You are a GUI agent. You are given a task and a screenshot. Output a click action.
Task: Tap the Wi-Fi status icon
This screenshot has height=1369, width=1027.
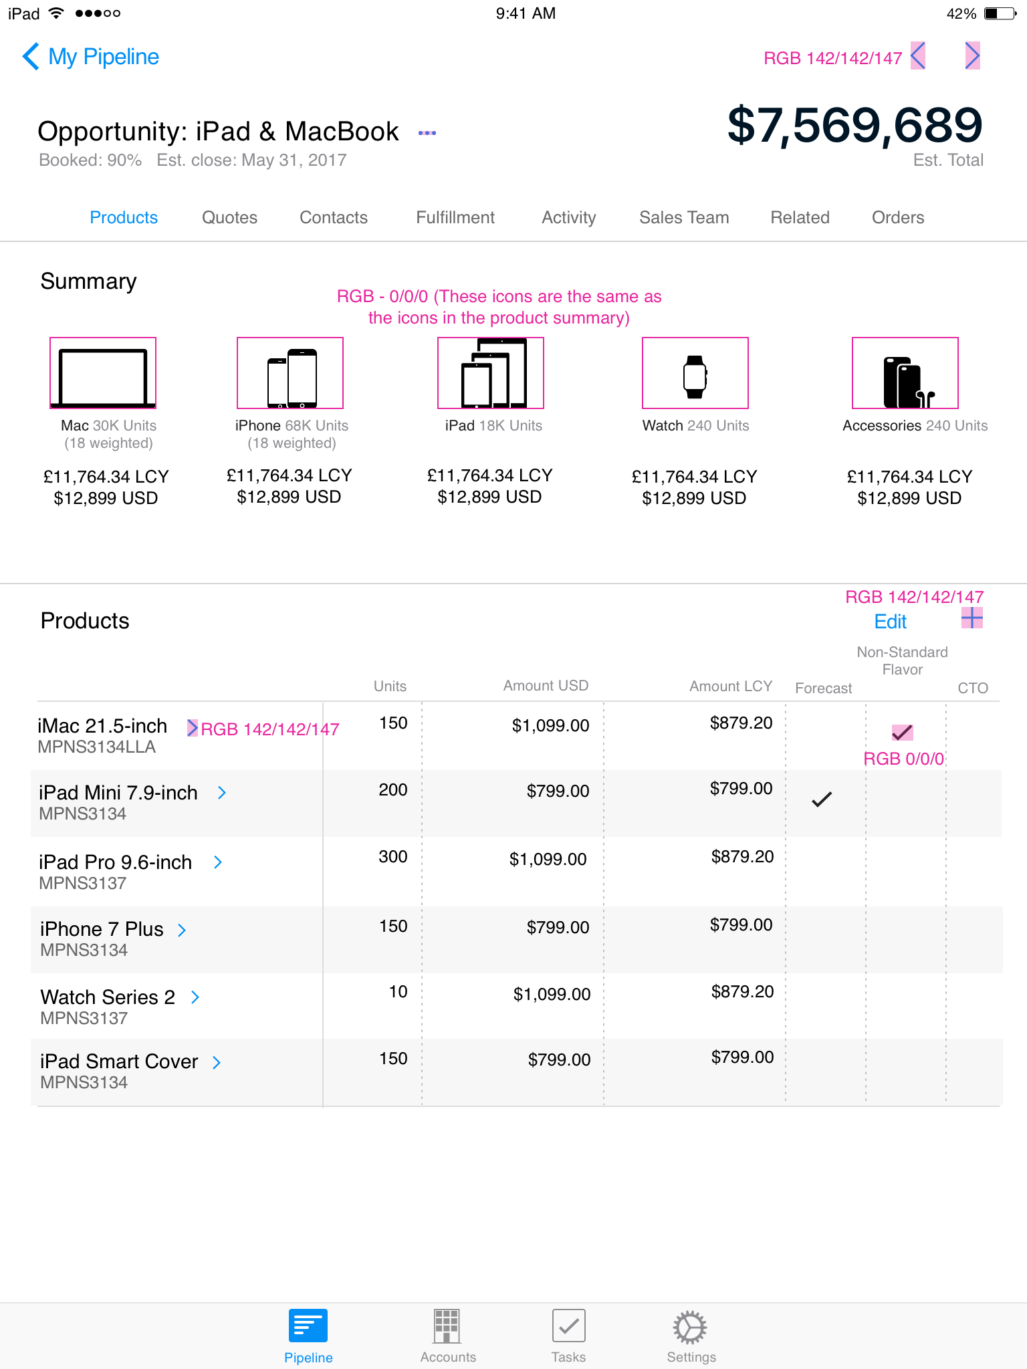pos(57,13)
